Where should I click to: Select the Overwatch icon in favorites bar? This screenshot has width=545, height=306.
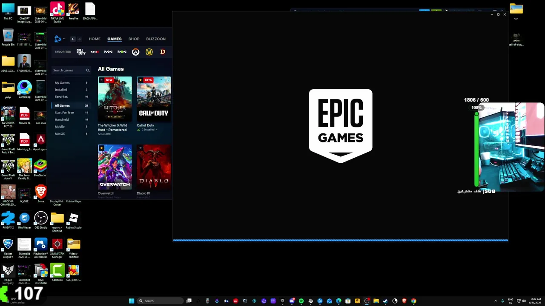pyautogui.click(x=135, y=52)
